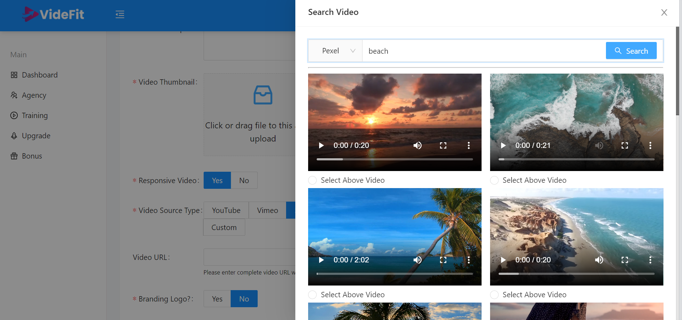The image size is (682, 320).
Task: Play the sunset beach video
Action: pos(321,145)
